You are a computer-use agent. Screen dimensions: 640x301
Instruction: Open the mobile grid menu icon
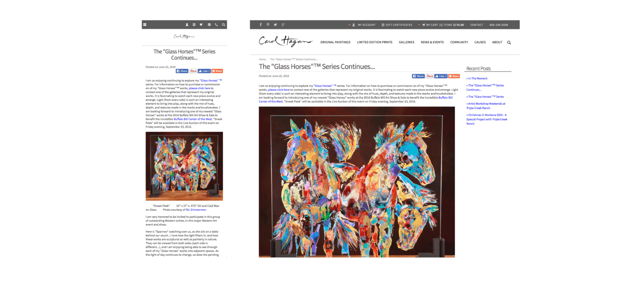(145, 25)
